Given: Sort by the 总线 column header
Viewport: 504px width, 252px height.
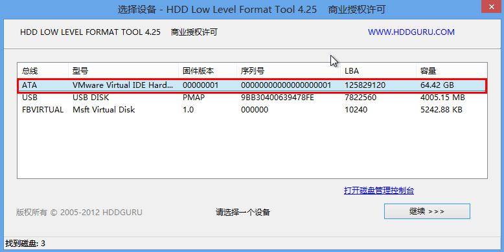Looking at the screenshot, I should coord(43,70).
